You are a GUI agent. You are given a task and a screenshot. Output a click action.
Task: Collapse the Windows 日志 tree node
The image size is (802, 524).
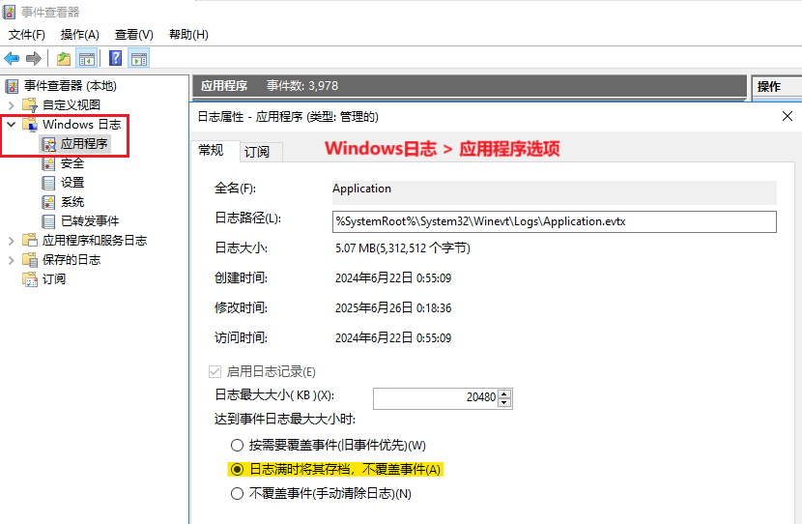pos(12,125)
